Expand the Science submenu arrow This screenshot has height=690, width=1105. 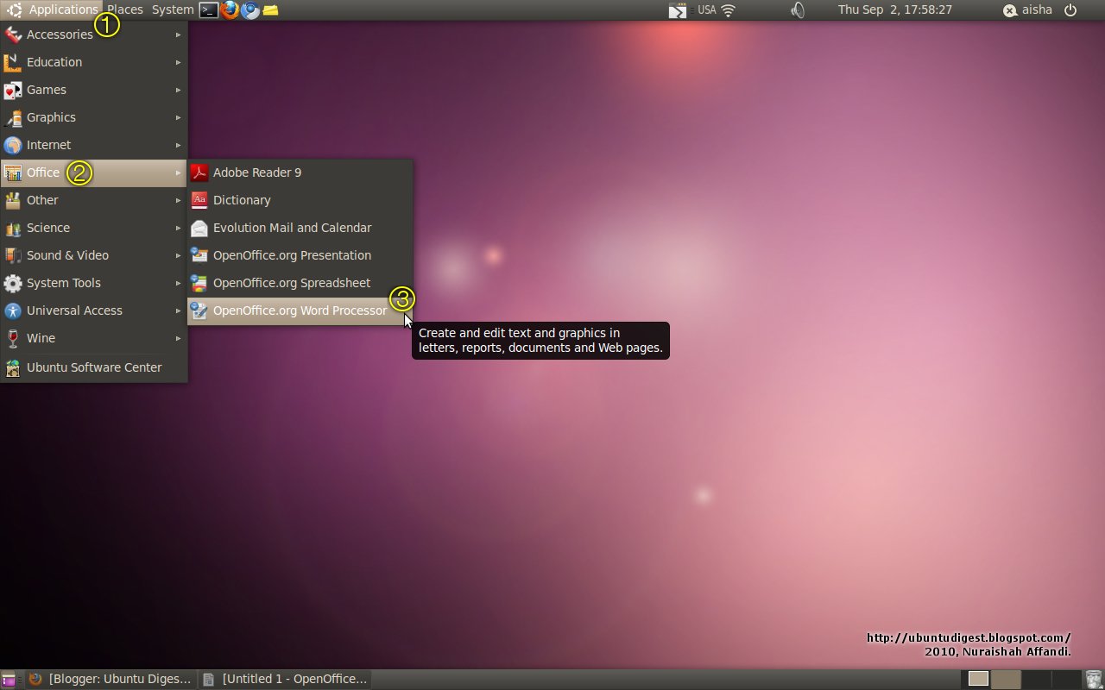[x=179, y=228]
